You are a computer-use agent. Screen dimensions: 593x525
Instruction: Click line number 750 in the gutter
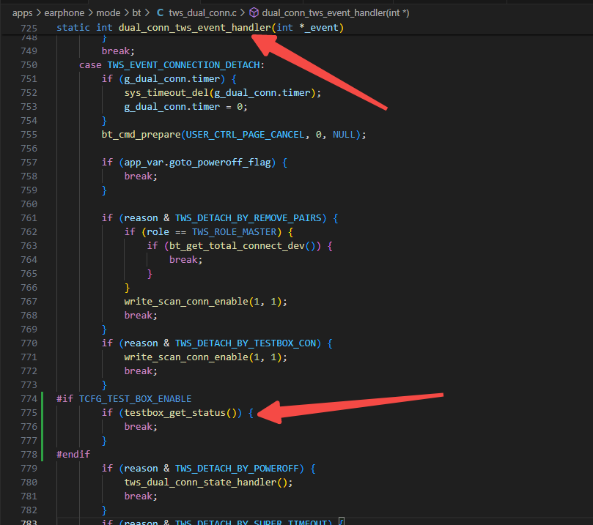coord(29,65)
